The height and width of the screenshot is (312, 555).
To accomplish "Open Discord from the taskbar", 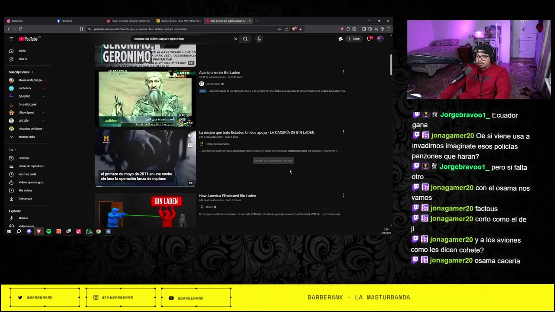I will tap(29, 231).
